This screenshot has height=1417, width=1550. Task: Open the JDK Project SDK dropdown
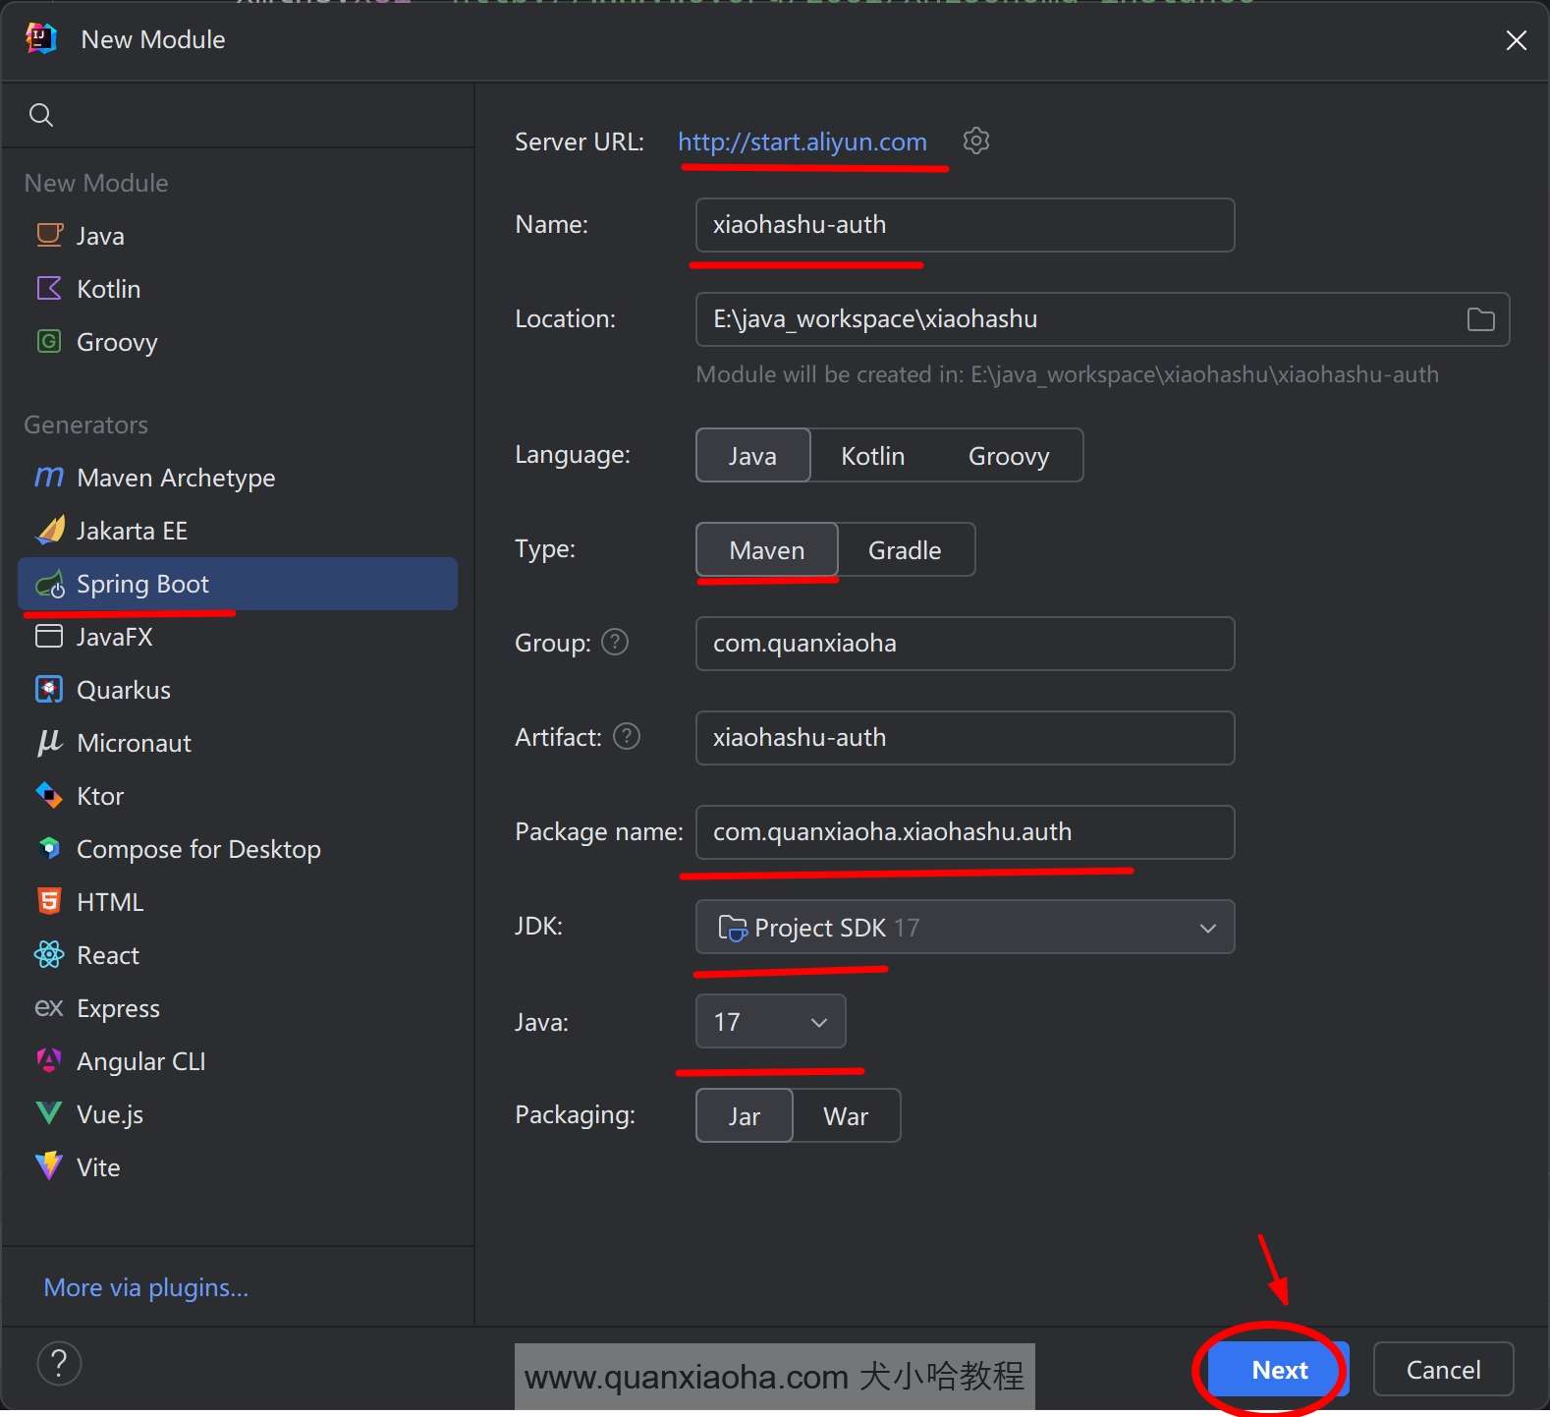point(965,927)
